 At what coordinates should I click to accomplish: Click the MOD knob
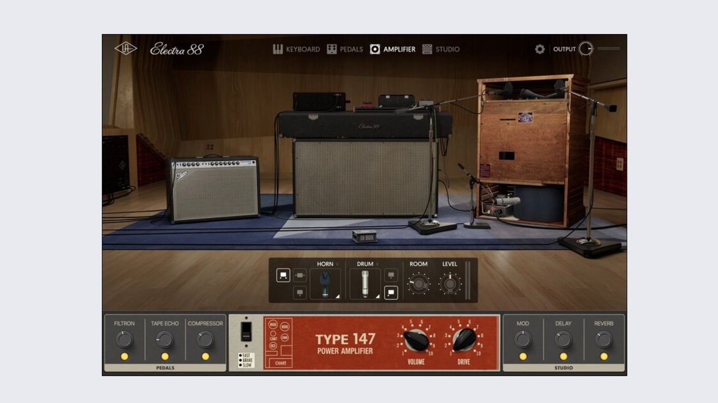523,340
